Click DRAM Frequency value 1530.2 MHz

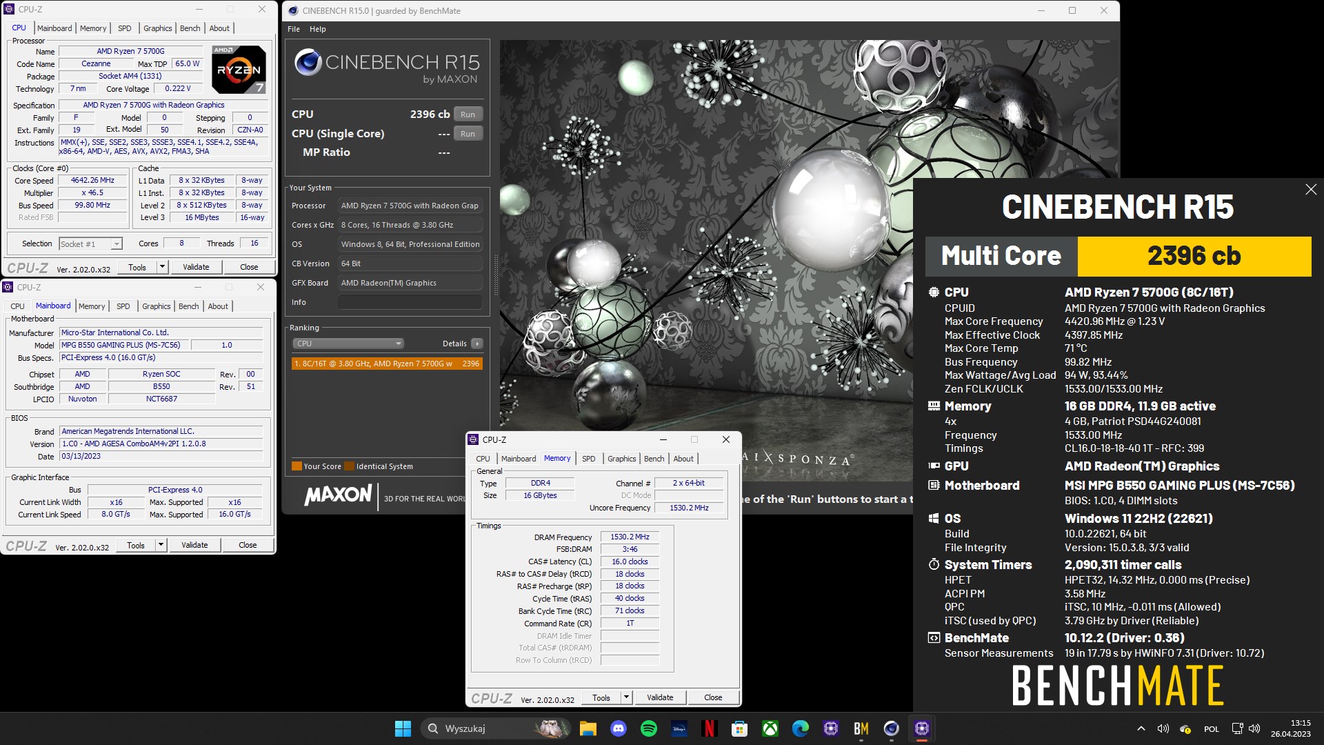(x=630, y=537)
